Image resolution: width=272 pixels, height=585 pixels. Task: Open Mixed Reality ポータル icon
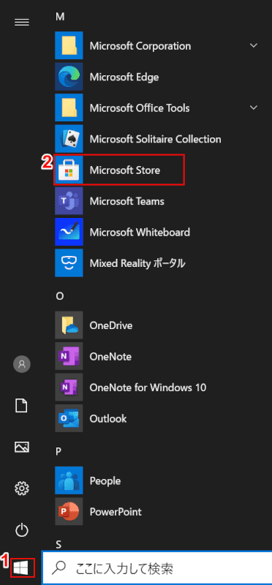click(x=69, y=263)
